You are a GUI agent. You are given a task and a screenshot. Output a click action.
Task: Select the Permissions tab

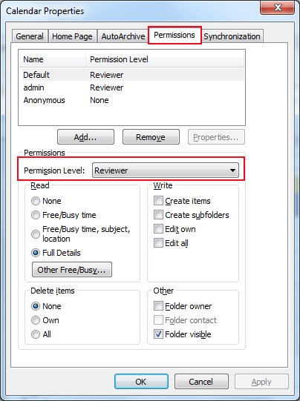click(175, 35)
